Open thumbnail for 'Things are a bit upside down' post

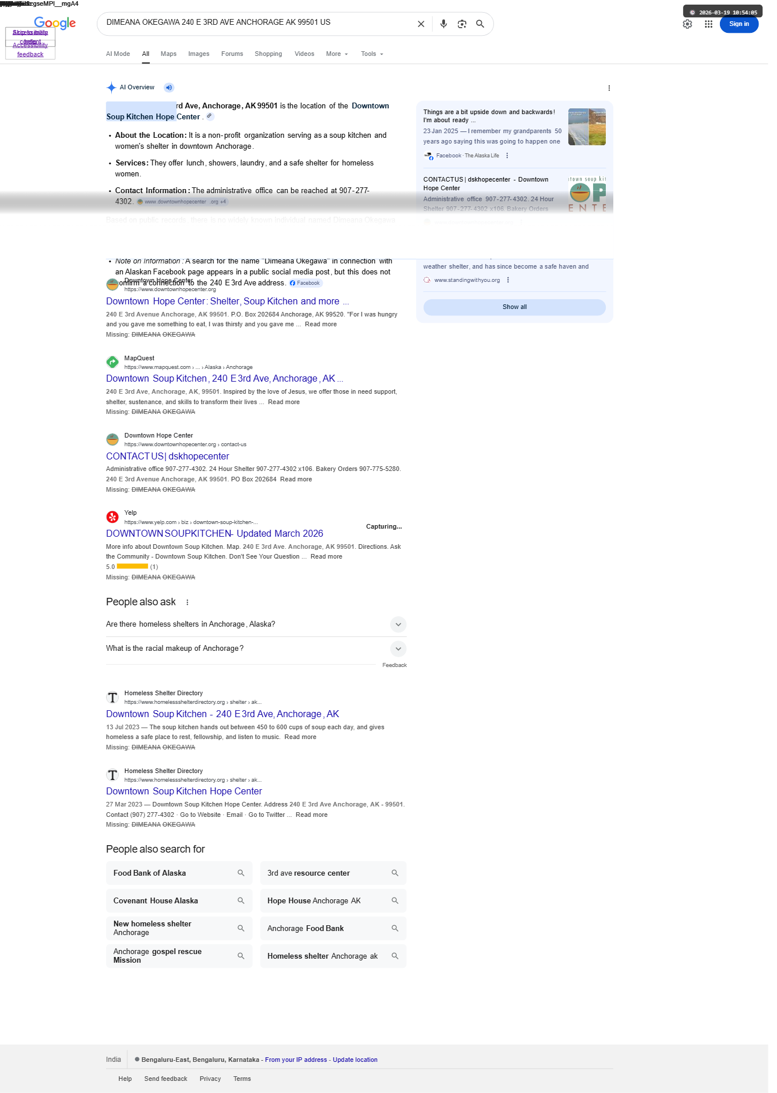587,127
